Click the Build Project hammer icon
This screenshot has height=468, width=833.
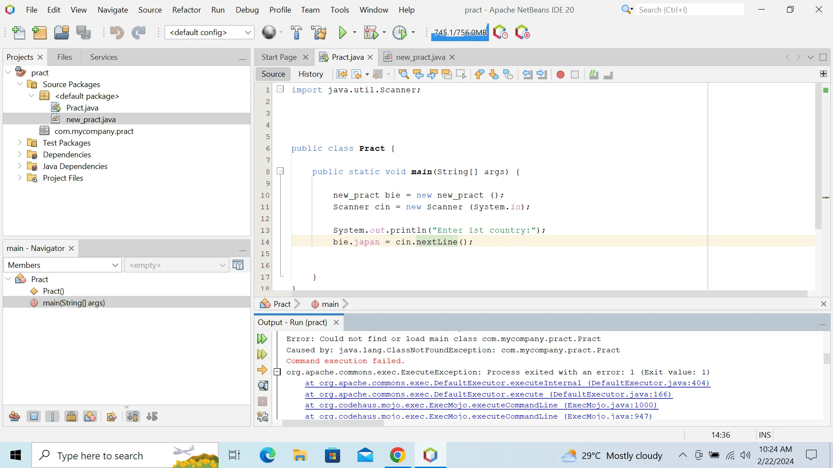[x=296, y=32]
